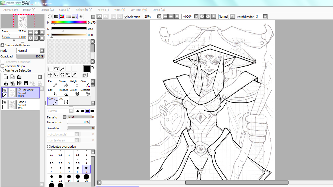Image resolution: width=333 pixels, height=187 pixels.
Task: Toggle the RGB slider panel
Action: [56, 17]
